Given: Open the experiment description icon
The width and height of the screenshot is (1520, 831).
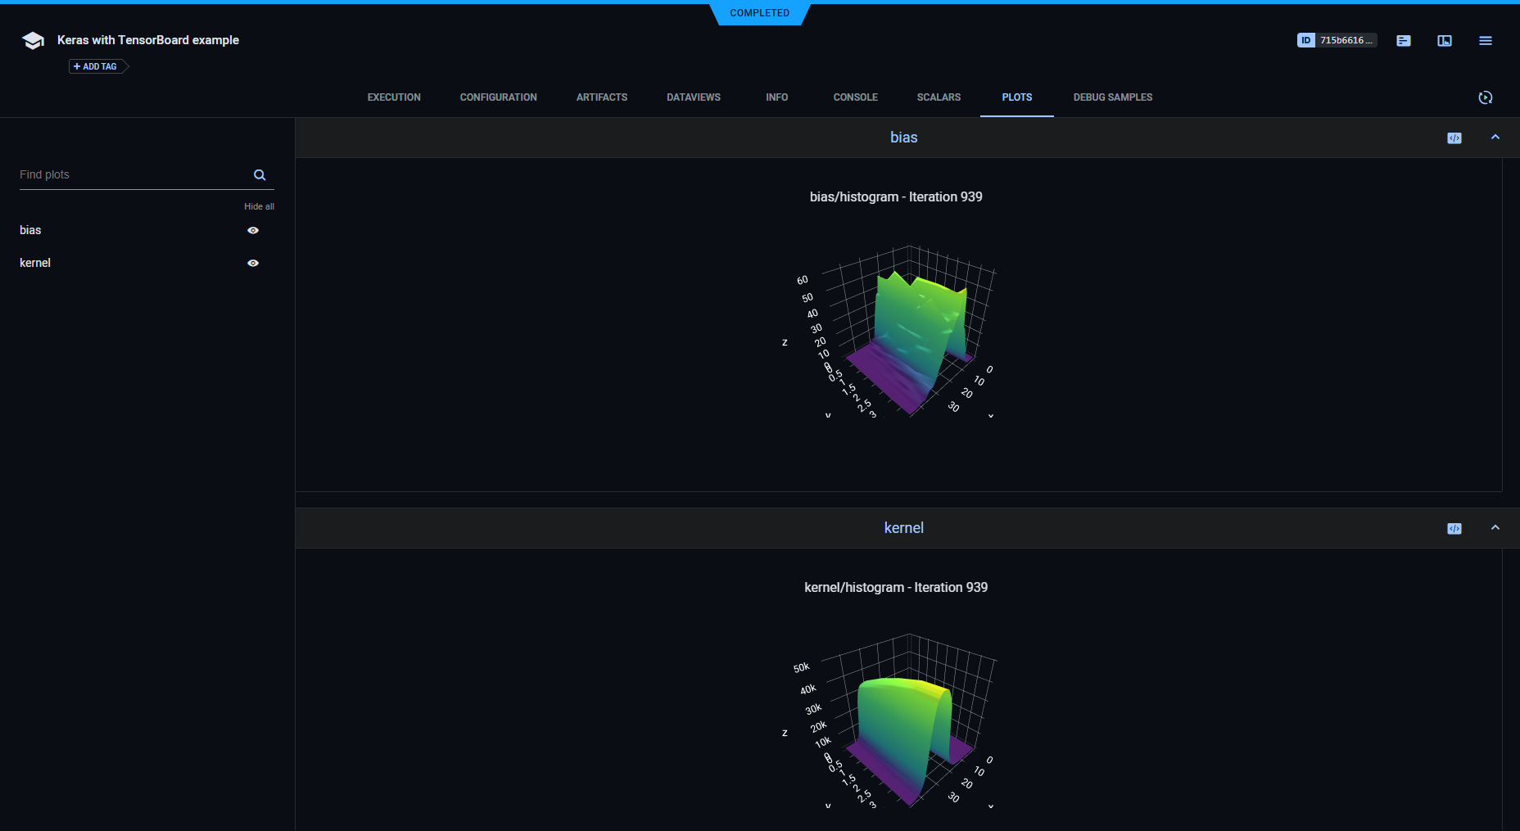Looking at the screenshot, I should [1403, 41].
